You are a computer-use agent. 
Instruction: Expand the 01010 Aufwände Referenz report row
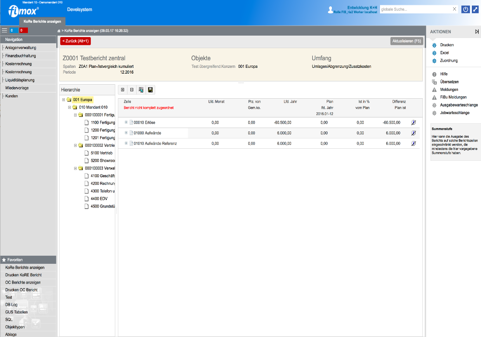(x=126, y=143)
